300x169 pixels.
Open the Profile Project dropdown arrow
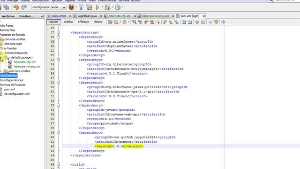(x=123, y=8)
